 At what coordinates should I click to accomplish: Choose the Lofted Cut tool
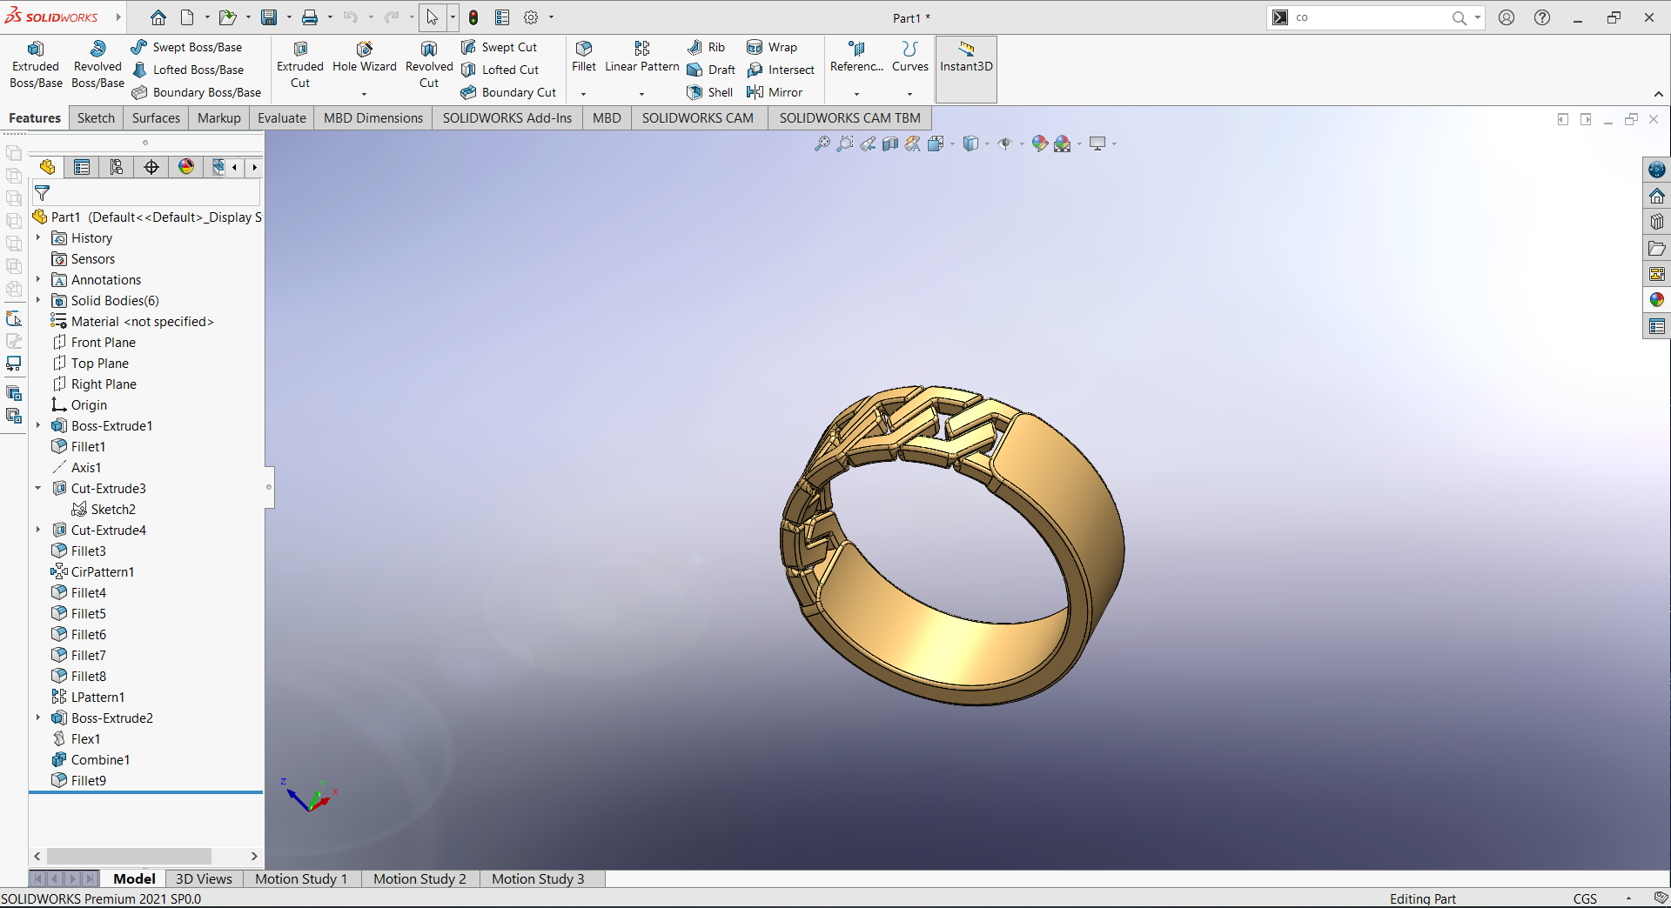[x=500, y=70]
